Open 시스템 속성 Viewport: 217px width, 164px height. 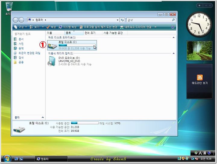pos(68,27)
